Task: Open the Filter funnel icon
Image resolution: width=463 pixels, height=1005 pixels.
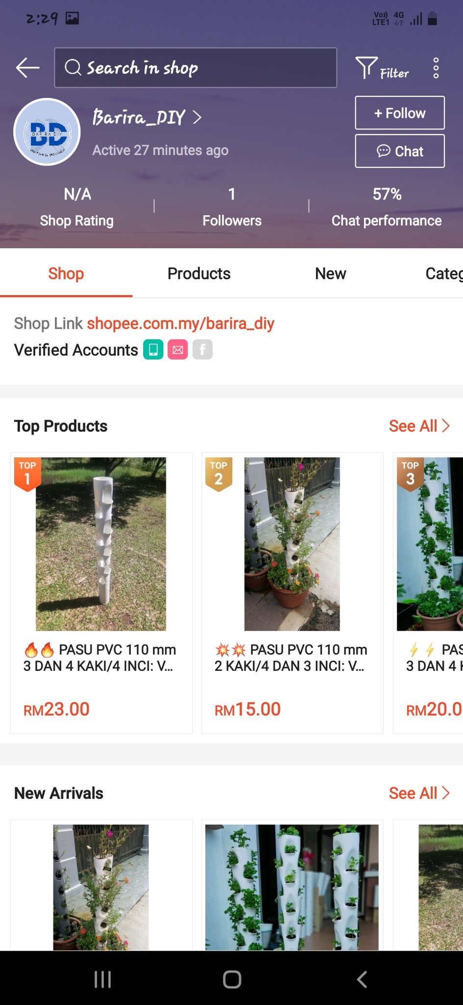Action: coord(366,68)
